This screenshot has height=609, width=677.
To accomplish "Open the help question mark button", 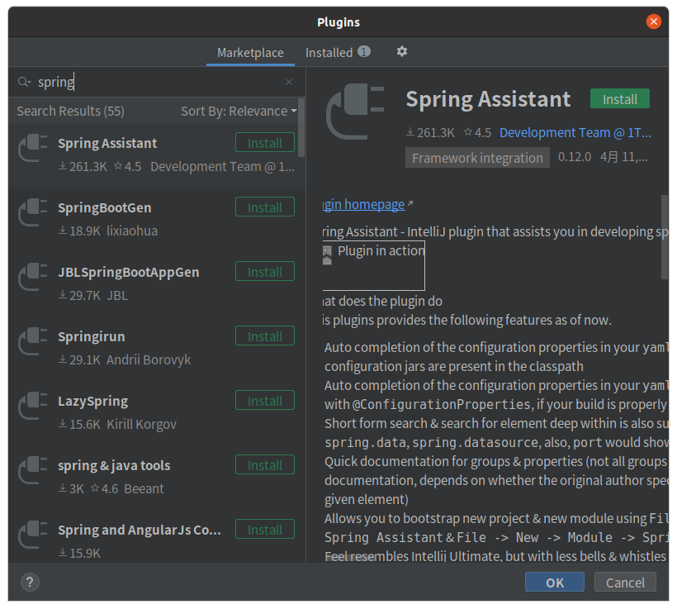I will [x=30, y=583].
